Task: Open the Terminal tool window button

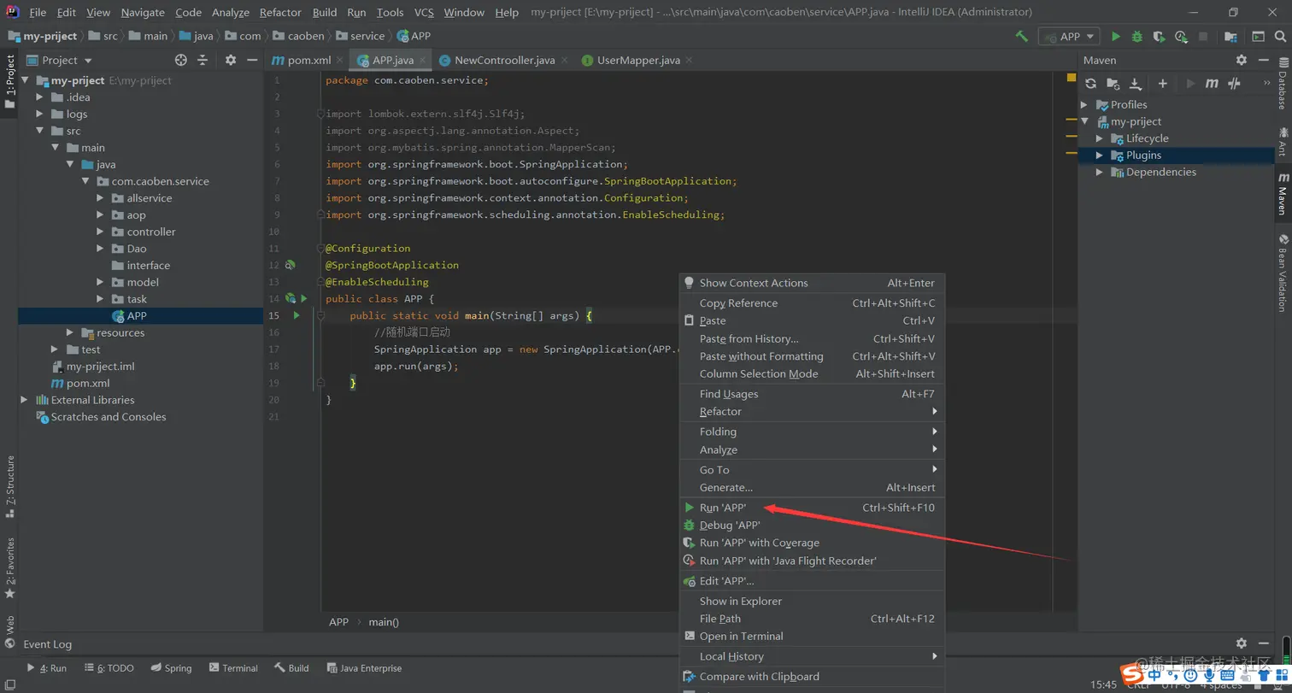Action: pos(232,668)
